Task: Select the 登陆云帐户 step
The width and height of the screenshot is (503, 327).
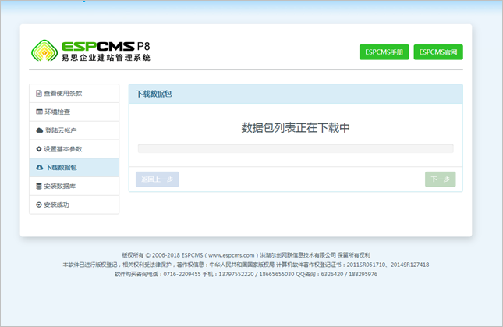Action: tap(74, 130)
